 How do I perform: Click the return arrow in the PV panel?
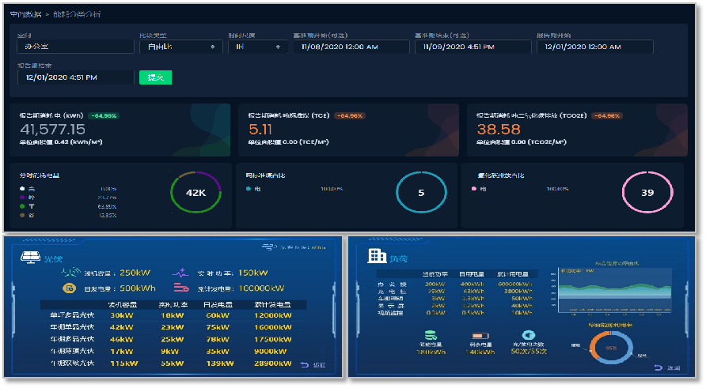[305, 364]
